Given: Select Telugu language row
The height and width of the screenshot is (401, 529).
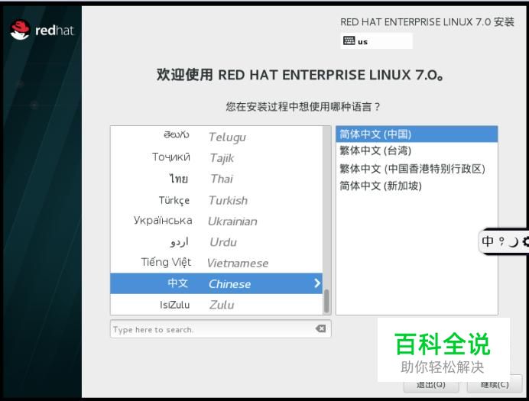Looking at the screenshot, I should (216, 137).
